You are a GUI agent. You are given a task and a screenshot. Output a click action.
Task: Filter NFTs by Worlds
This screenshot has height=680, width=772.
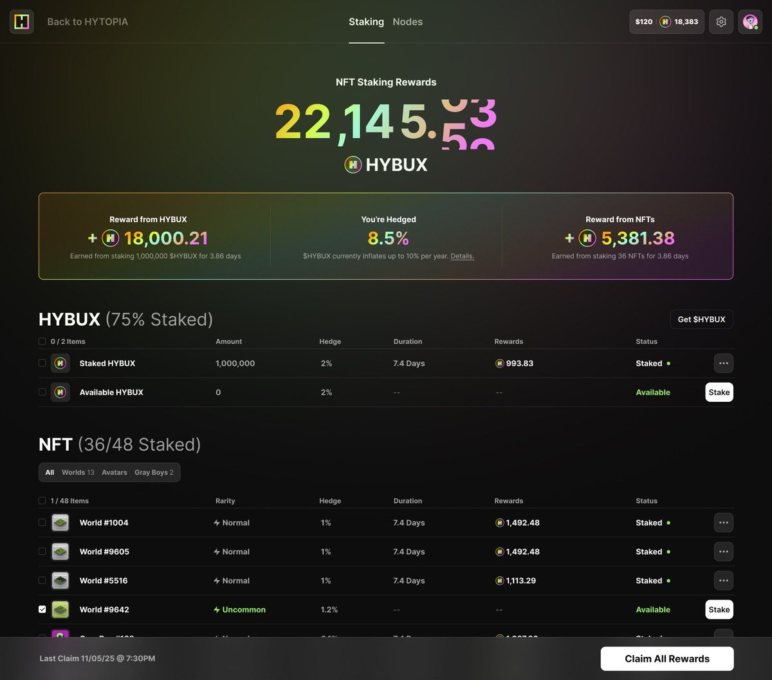pyautogui.click(x=74, y=472)
